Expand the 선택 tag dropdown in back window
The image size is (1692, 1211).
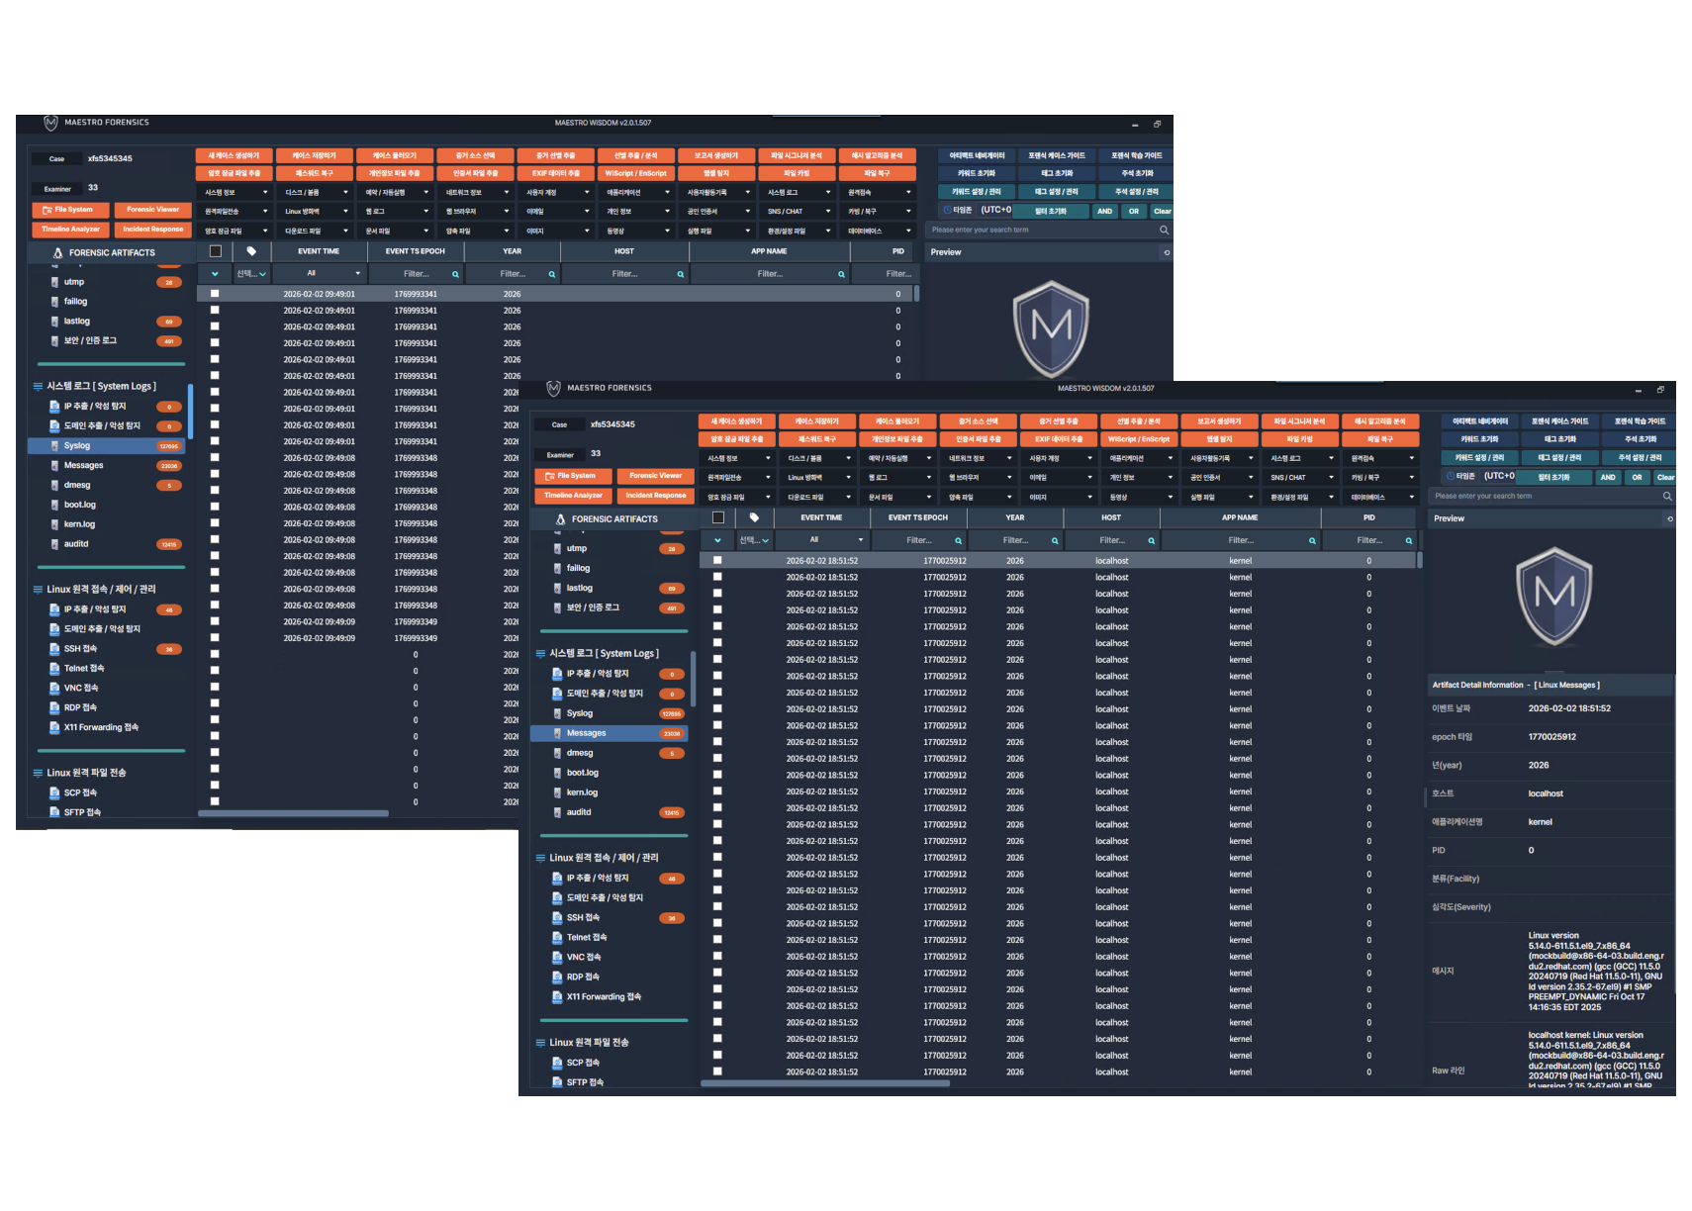[x=251, y=274]
